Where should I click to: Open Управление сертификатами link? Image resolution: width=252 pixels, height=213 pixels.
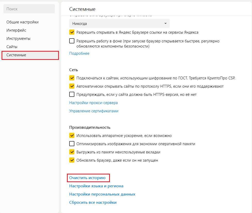[x=94, y=111]
